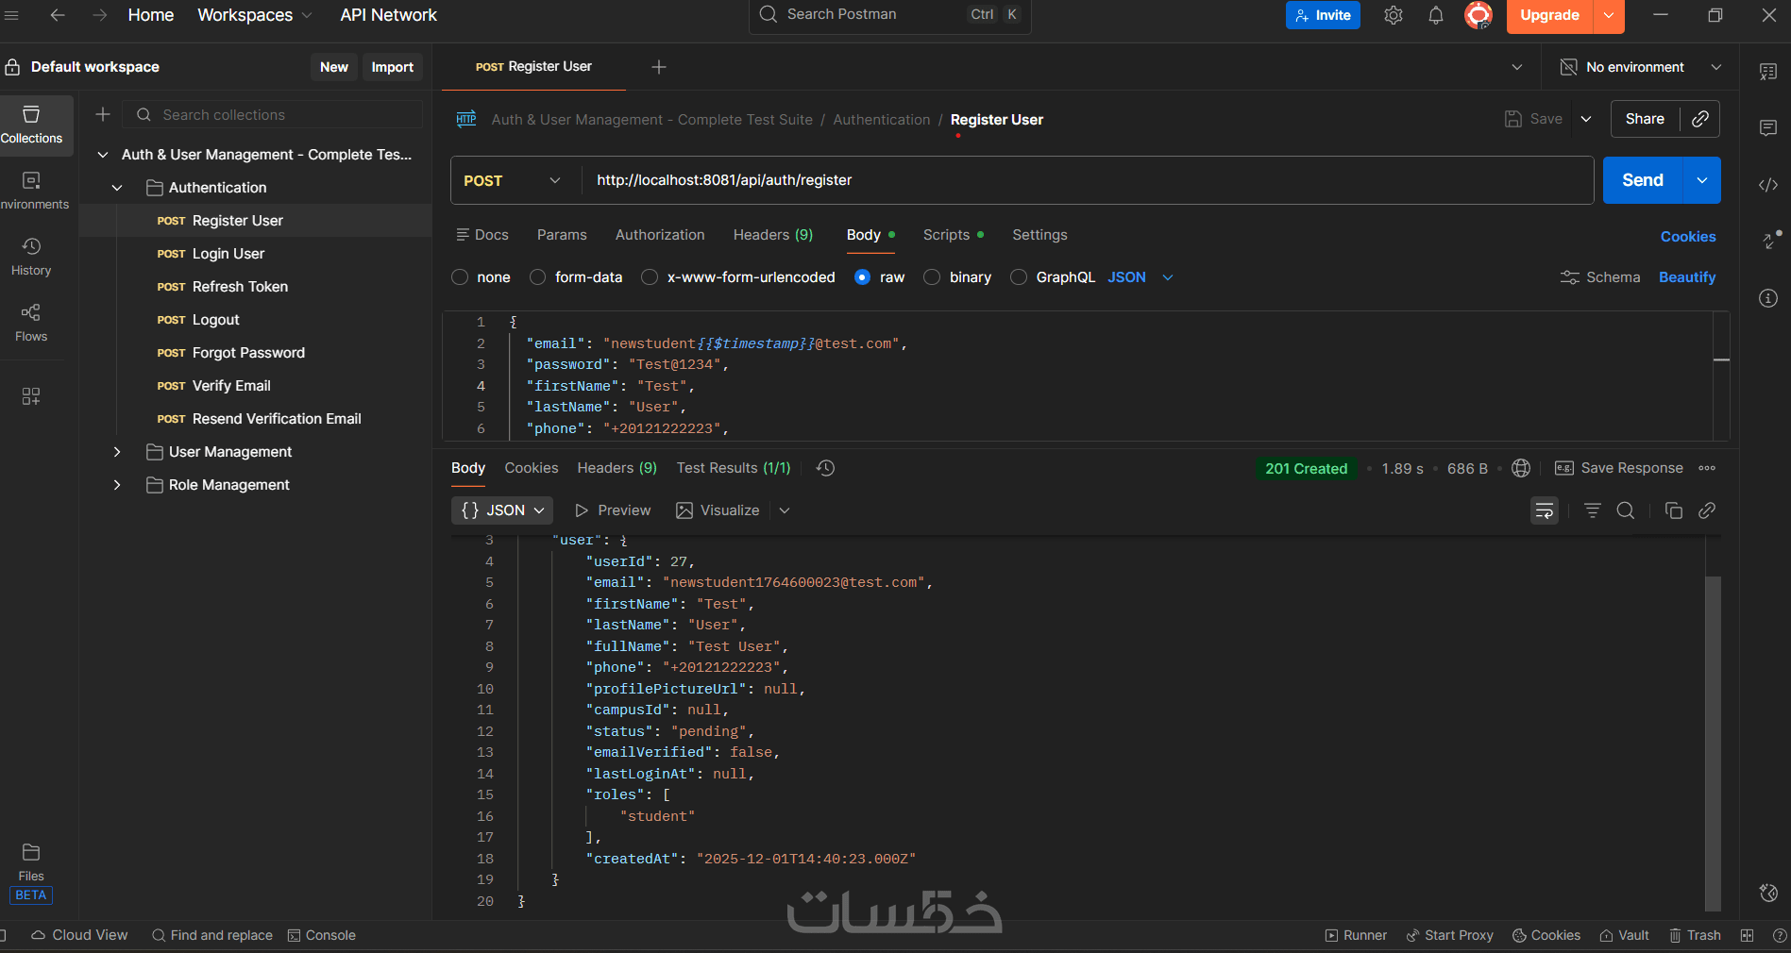Image resolution: width=1791 pixels, height=953 pixels.
Task: Open the Workspaces dropdown menu
Action: click(x=254, y=15)
